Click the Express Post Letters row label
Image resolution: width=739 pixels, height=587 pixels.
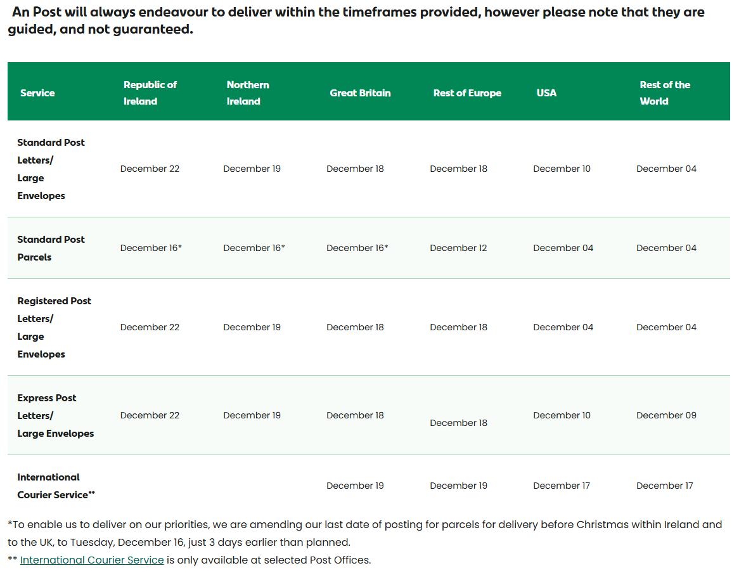point(55,416)
